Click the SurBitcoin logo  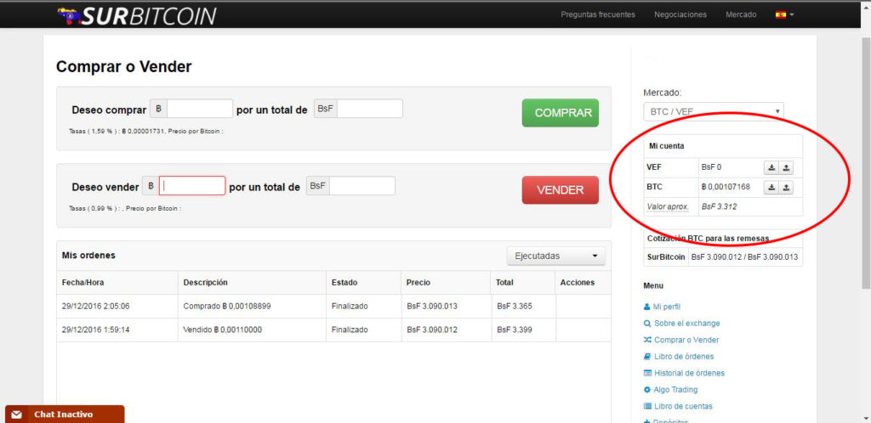(137, 16)
